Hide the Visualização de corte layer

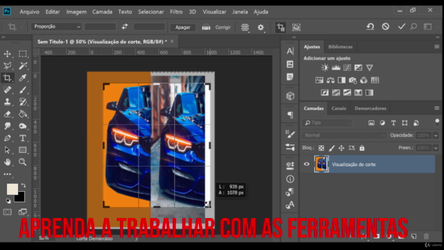click(x=307, y=164)
